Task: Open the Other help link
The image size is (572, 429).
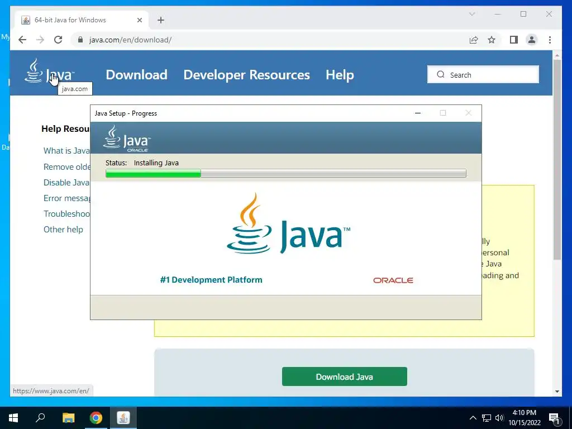Action: (63, 230)
